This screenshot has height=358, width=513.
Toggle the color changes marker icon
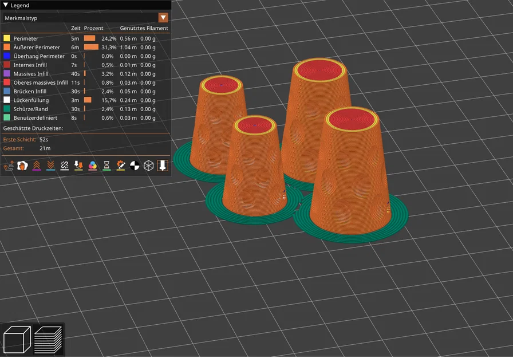click(92, 166)
